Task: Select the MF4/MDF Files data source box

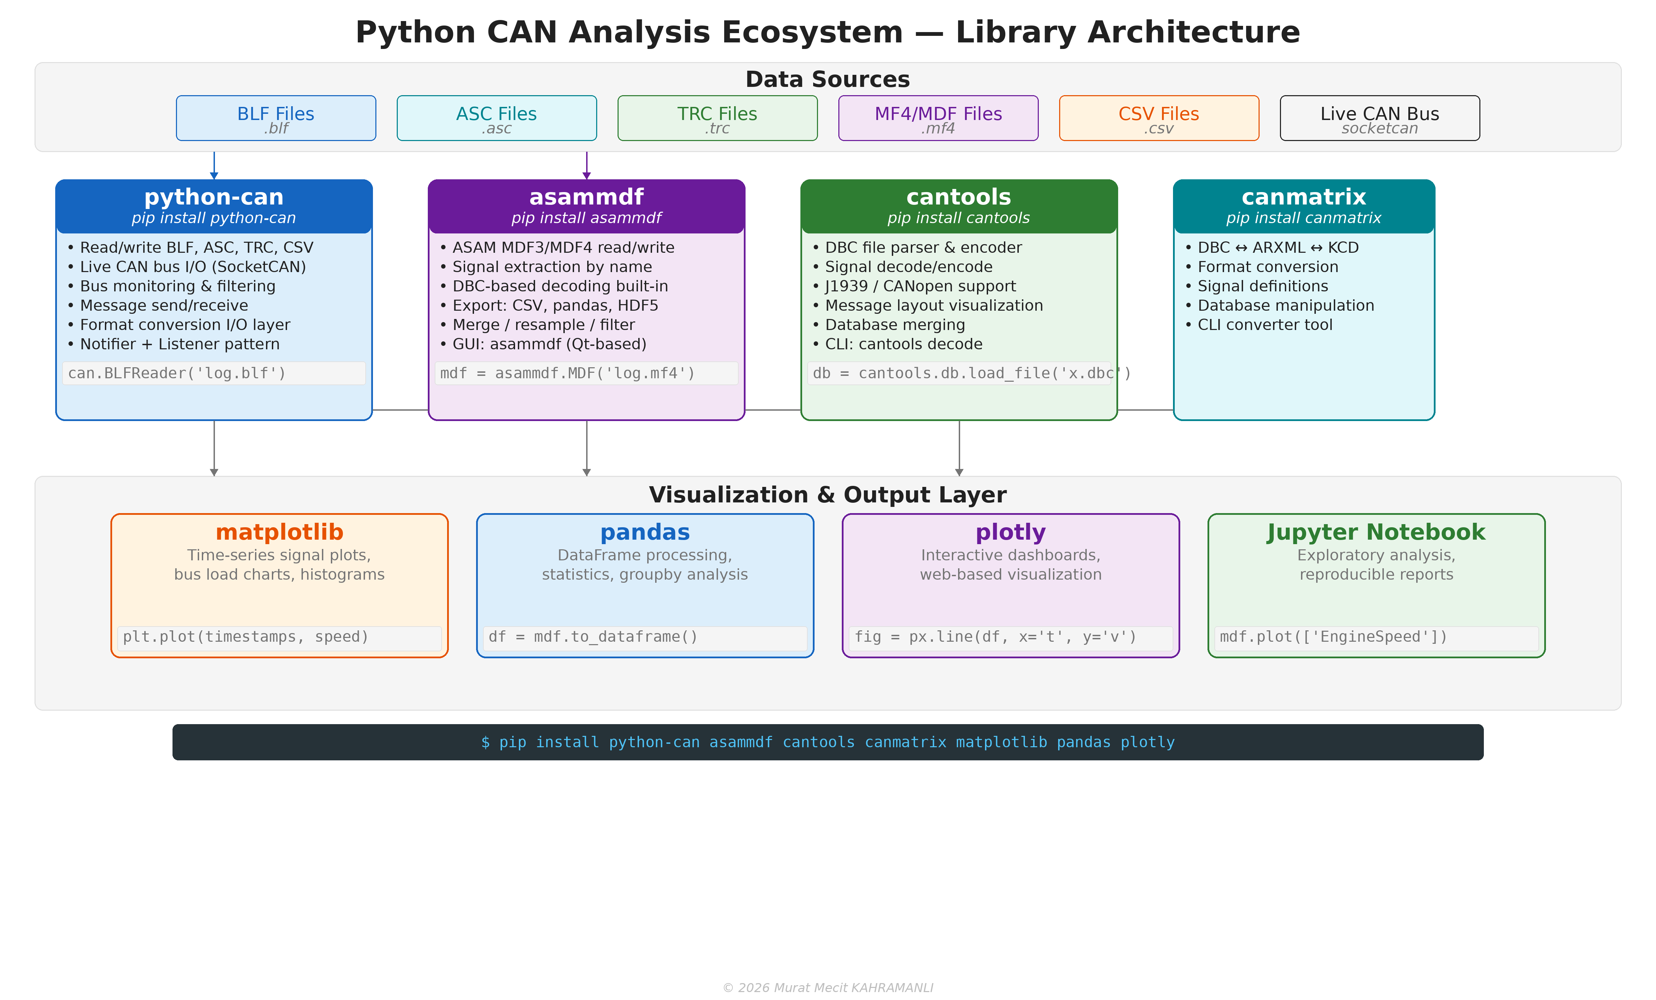Action: 937,118
